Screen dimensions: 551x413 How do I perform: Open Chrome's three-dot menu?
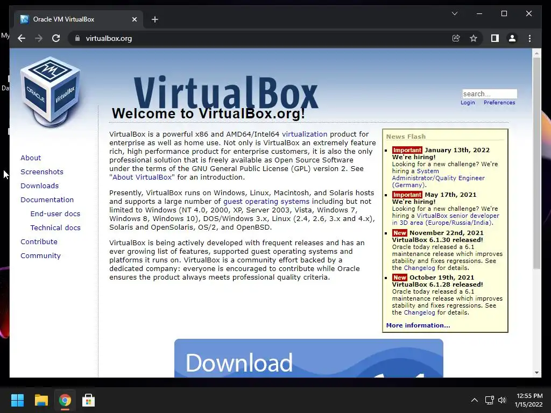tap(529, 38)
